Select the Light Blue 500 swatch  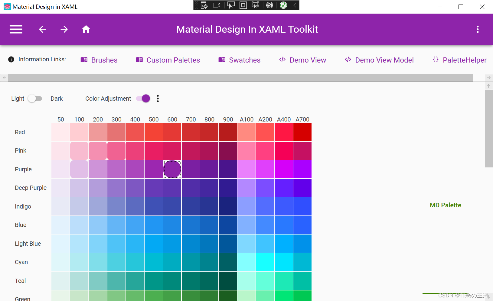(154, 244)
